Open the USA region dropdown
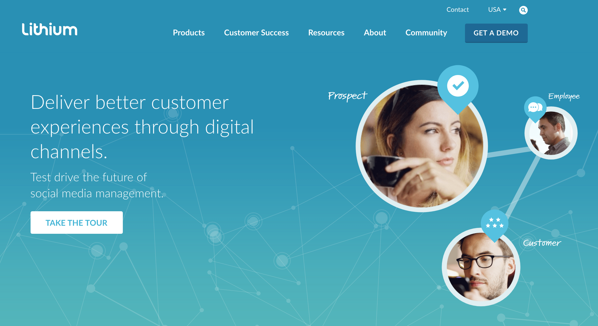This screenshot has height=326, width=598. (497, 10)
